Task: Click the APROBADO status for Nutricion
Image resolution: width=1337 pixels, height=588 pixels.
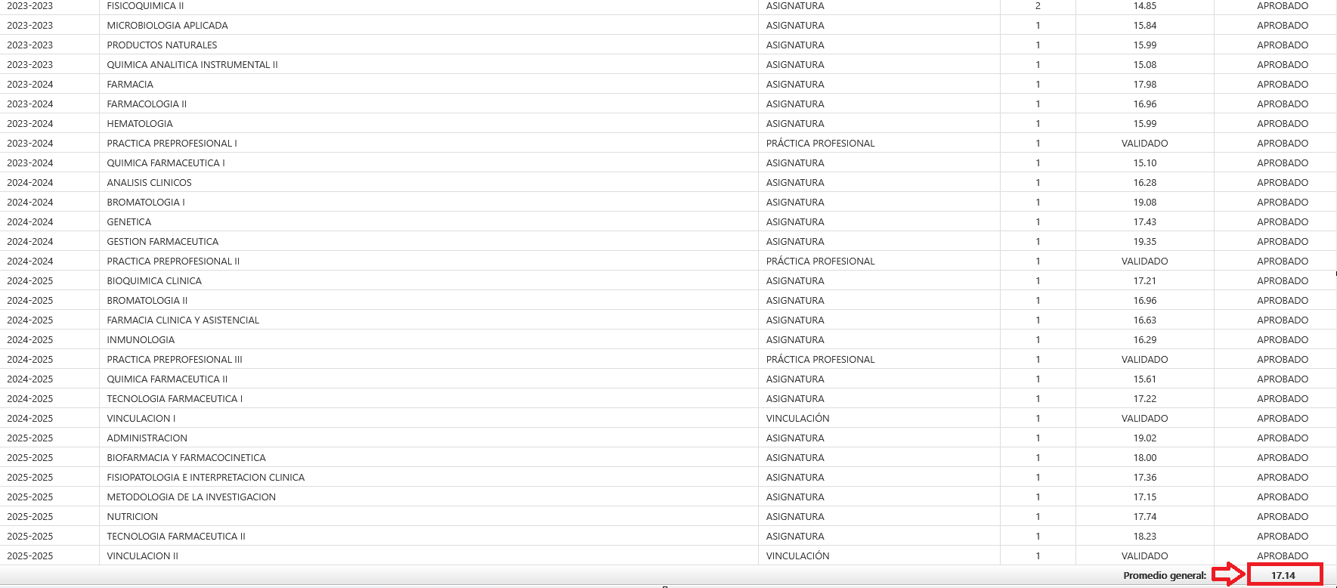Action: pos(1282,516)
